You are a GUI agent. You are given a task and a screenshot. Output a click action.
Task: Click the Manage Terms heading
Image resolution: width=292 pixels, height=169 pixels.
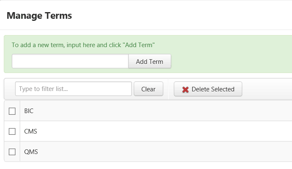[39, 15]
